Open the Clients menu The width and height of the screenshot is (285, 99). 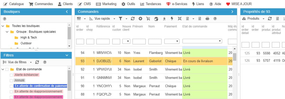click(65, 4)
